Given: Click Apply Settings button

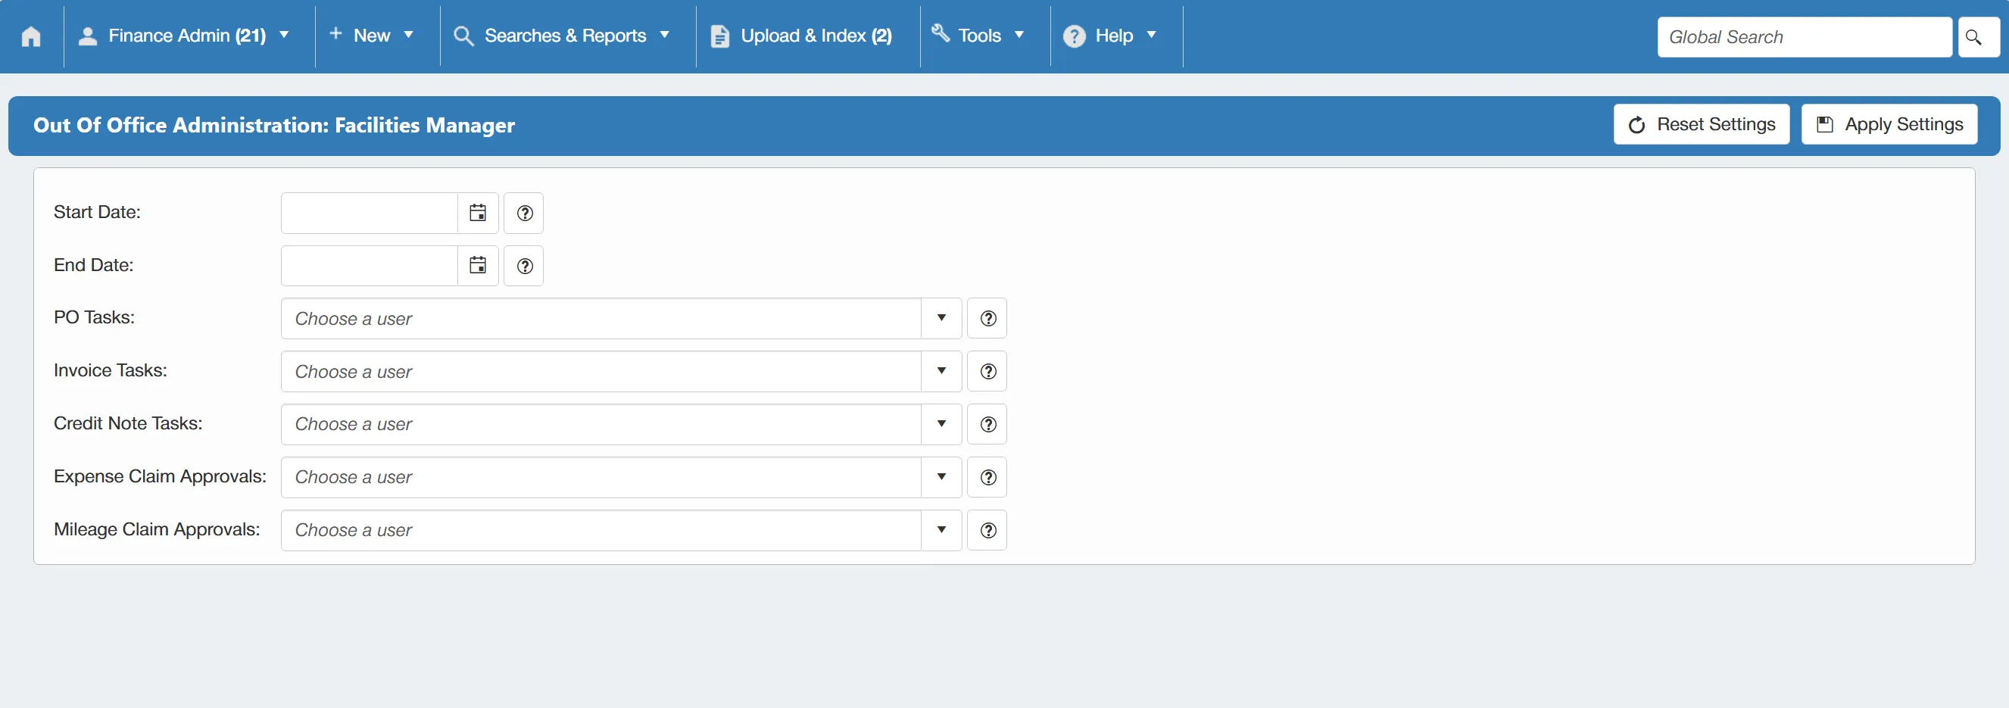Looking at the screenshot, I should (x=1889, y=124).
